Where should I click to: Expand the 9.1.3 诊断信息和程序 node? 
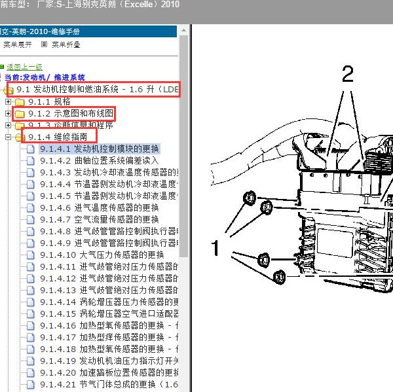[x=8, y=125]
